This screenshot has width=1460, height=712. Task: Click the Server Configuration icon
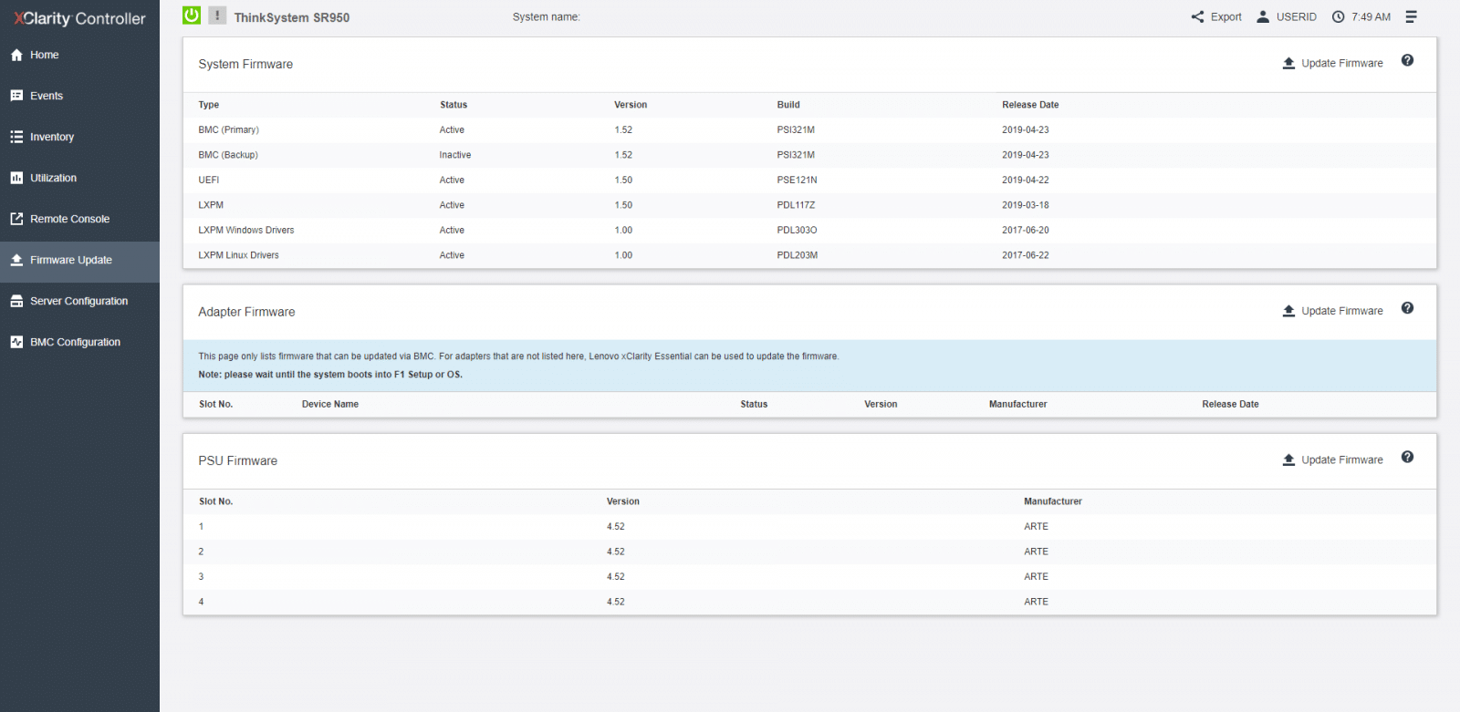16,301
